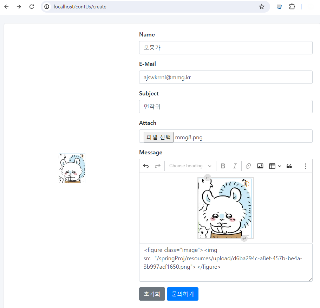Click the attached file name mmg8.png

pyautogui.click(x=189, y=138)
